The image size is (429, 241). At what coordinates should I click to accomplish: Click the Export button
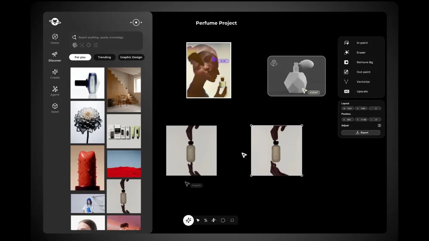(x=361, y=133)
